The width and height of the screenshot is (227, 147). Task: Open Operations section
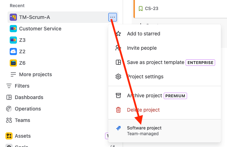pos(28,109)
